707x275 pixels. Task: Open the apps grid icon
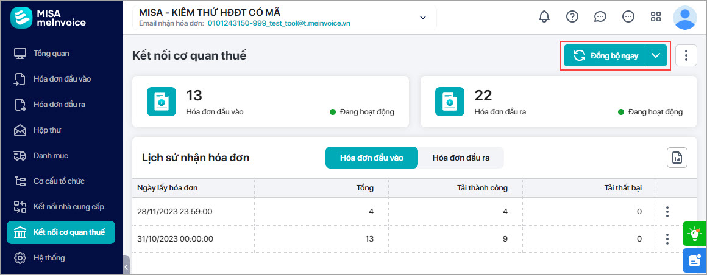coord(656,17)
